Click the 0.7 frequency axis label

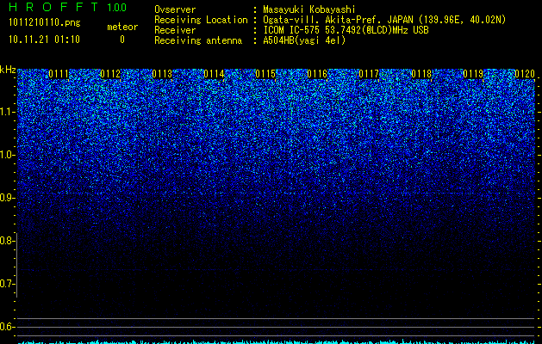coord(6,284)
